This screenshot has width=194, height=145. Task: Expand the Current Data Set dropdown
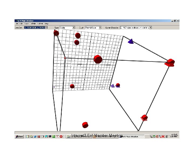click(151, 28)
